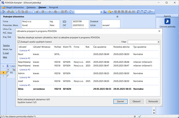Click the Zavrieť button

(120, 101)
